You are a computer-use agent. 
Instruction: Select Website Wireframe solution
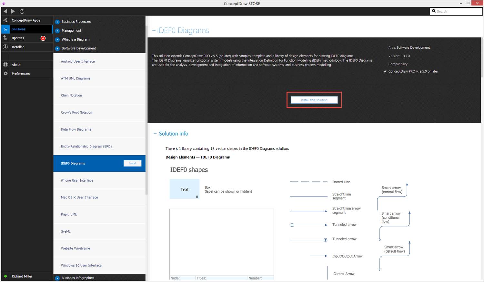99,248
